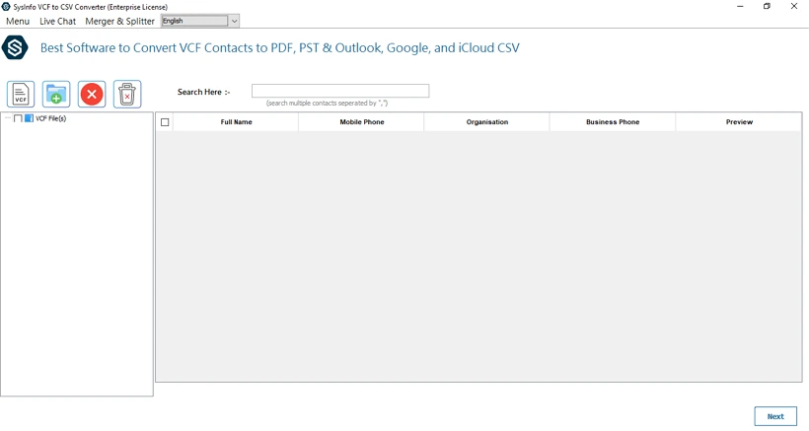Expand the VCF File(s) tree node

pyautogui.click(x=7, y=118)
